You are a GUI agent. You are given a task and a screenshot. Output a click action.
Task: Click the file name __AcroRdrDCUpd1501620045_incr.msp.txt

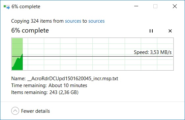point(73,79)
